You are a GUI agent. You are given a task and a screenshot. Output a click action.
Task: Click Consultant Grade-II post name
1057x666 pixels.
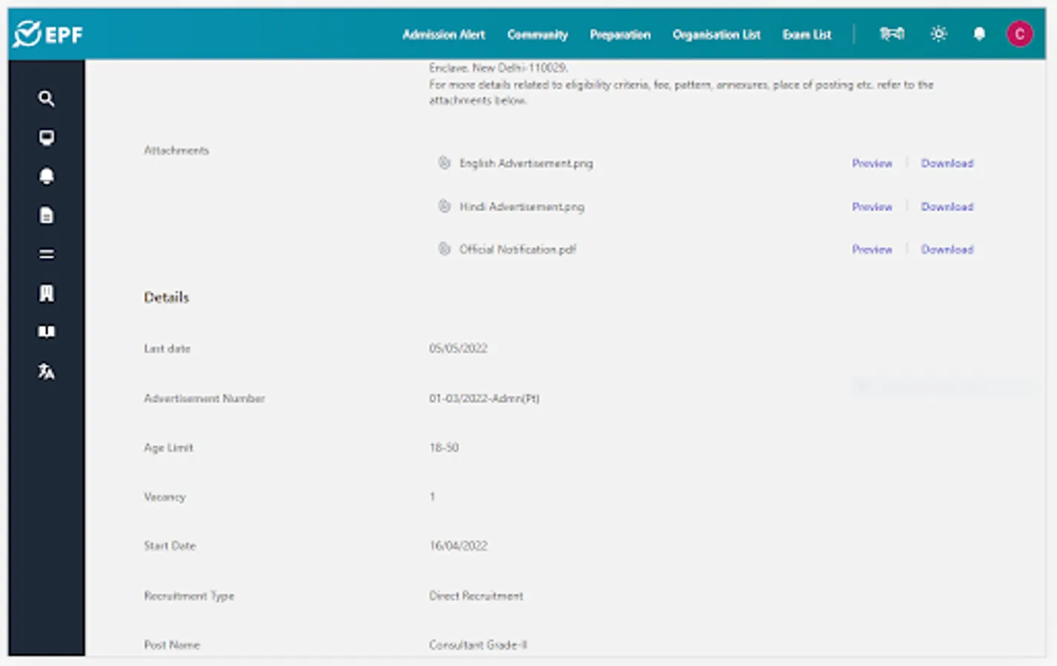click(478, 645)
